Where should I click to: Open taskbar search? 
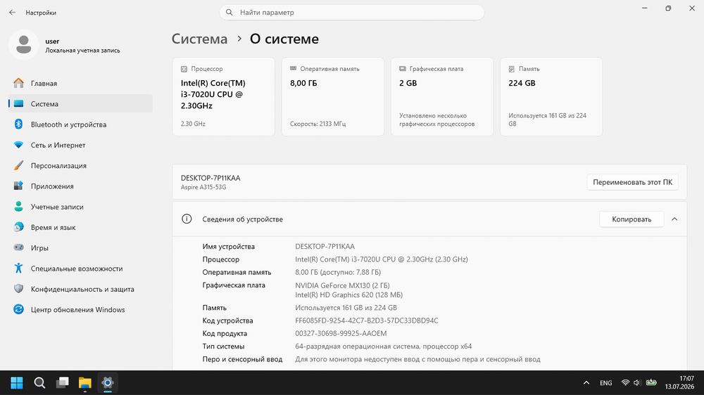(39, 382)
